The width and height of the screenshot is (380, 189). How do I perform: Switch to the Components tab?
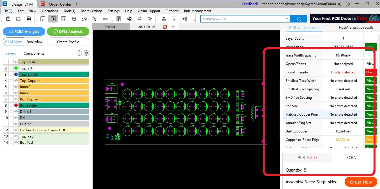click(x=34, y=53)
